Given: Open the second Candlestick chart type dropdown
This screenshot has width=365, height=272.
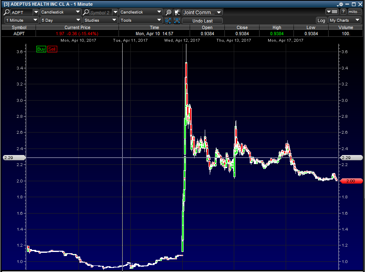Looking at the screenshot, I should point(141,12).
